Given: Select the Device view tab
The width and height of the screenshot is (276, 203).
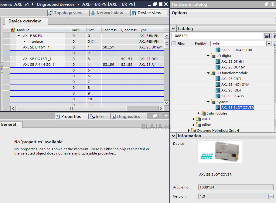Looking at the screenshot, I should click(x=149, y=13).
